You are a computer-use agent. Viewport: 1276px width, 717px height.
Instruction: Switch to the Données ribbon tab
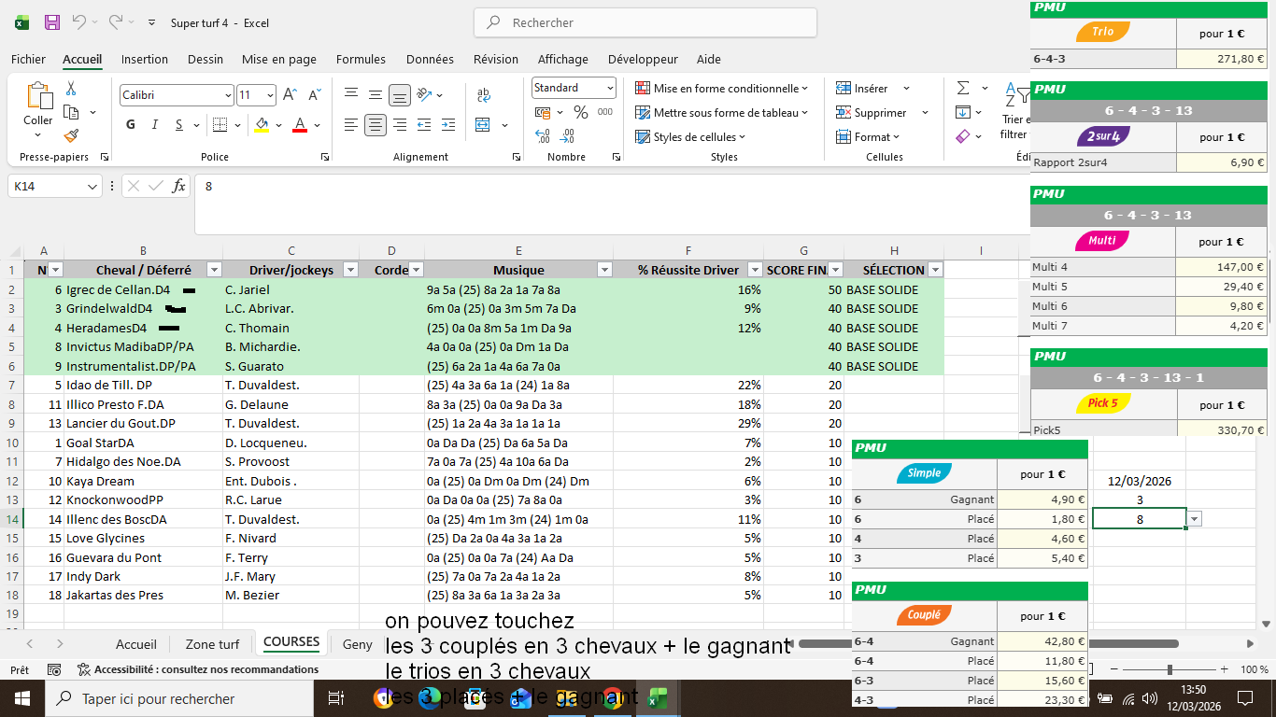pyautogui.click(x=430, y=59)
